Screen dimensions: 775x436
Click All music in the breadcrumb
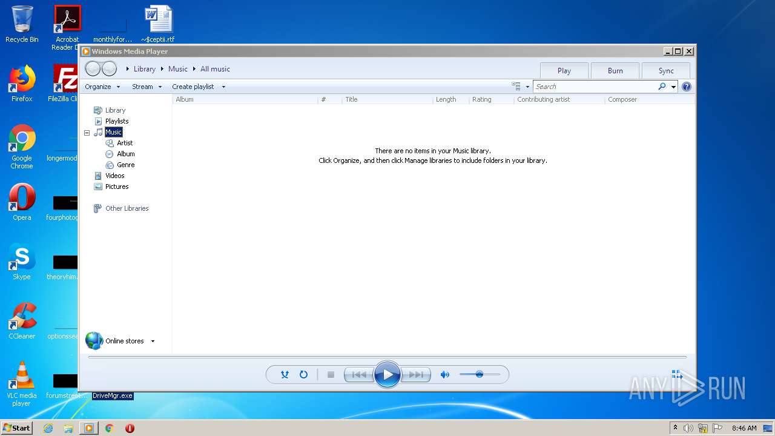click(215, 69)
